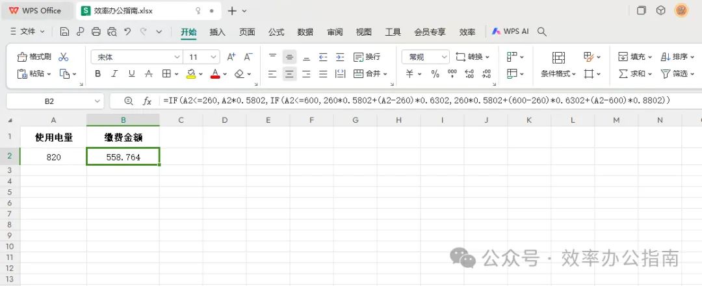Click the Format Painter (格式刷) button
702x286 pixels.
click(34, 57)
